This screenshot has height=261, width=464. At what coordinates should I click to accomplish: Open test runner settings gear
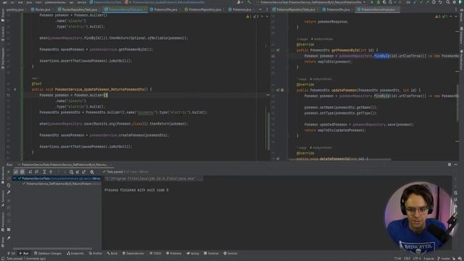click(92, 172)
